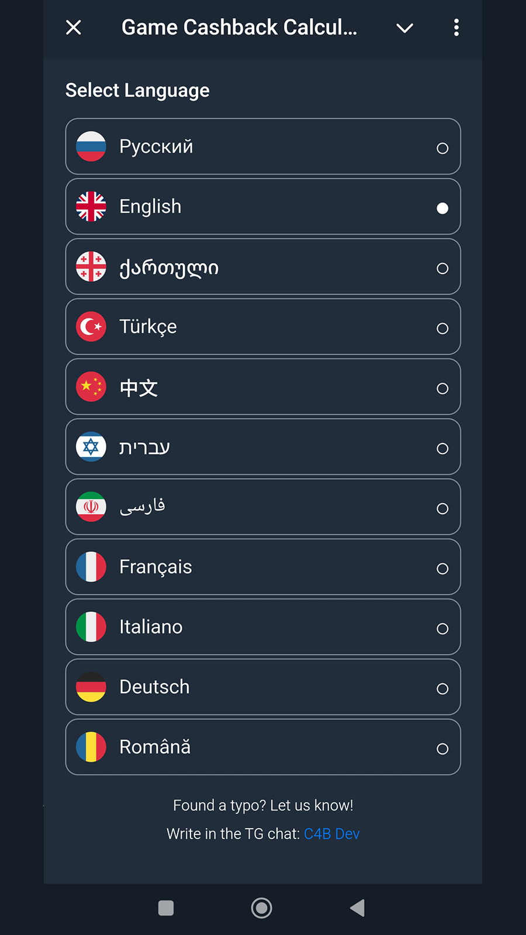Viewport: 526px width, 935px height.
Task: Choose Italiano as the language
Action: pos(263,627)
